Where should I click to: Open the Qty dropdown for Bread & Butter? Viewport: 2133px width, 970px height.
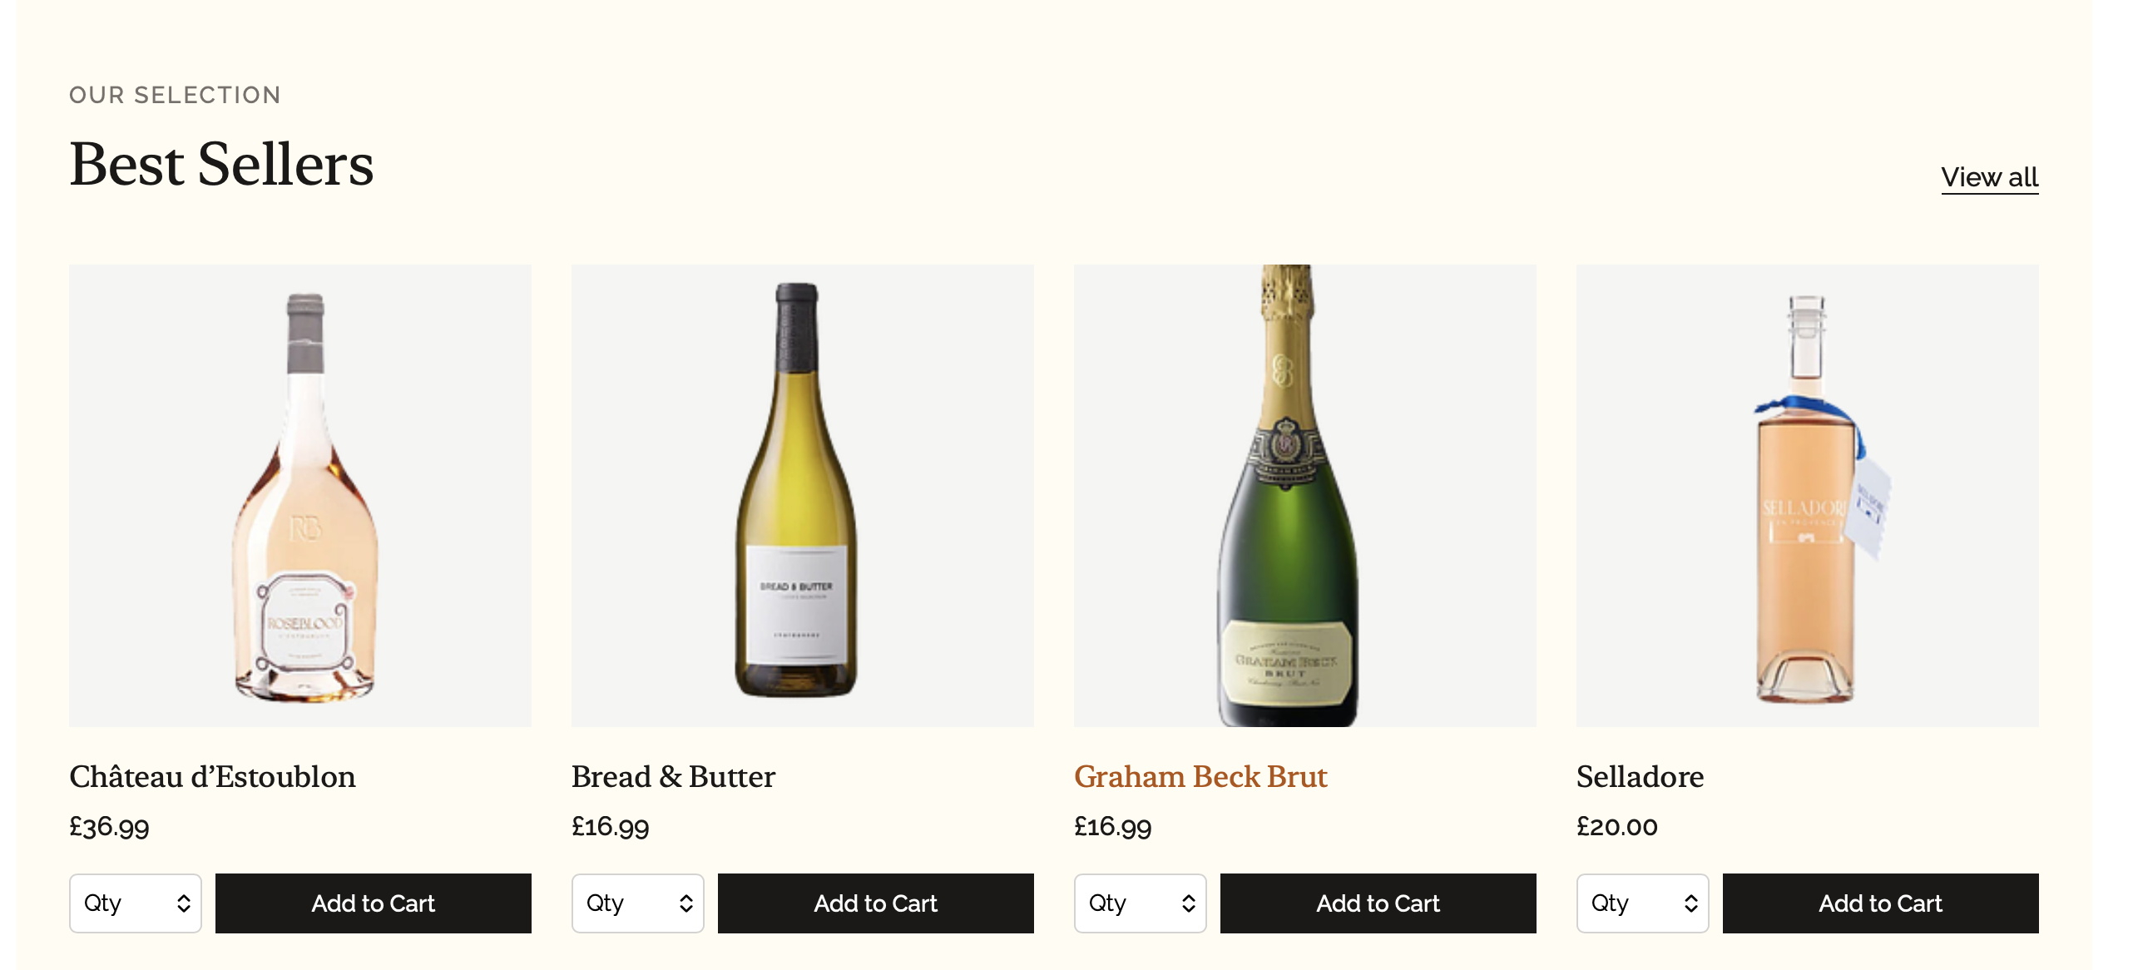pos(637,903)
